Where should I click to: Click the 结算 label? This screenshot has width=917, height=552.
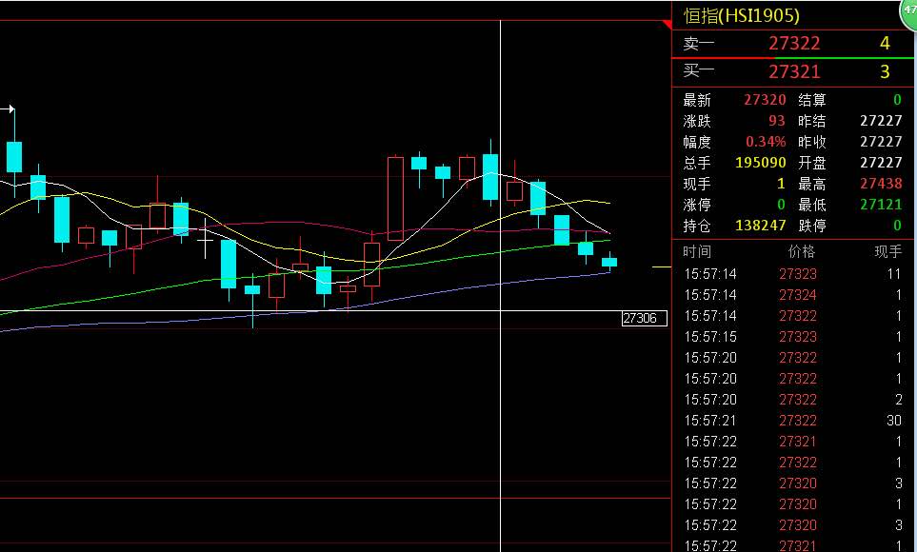pos(812,100)
